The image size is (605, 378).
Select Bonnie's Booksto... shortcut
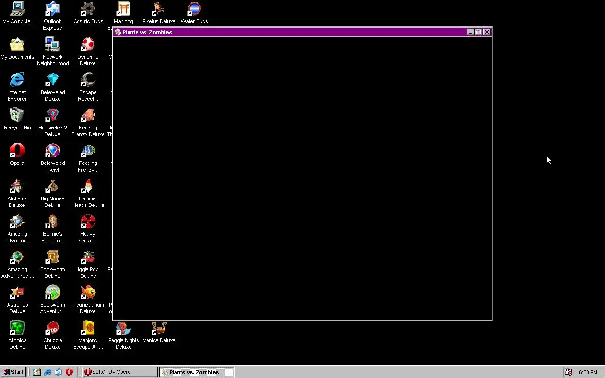click(x=52, y=229)
